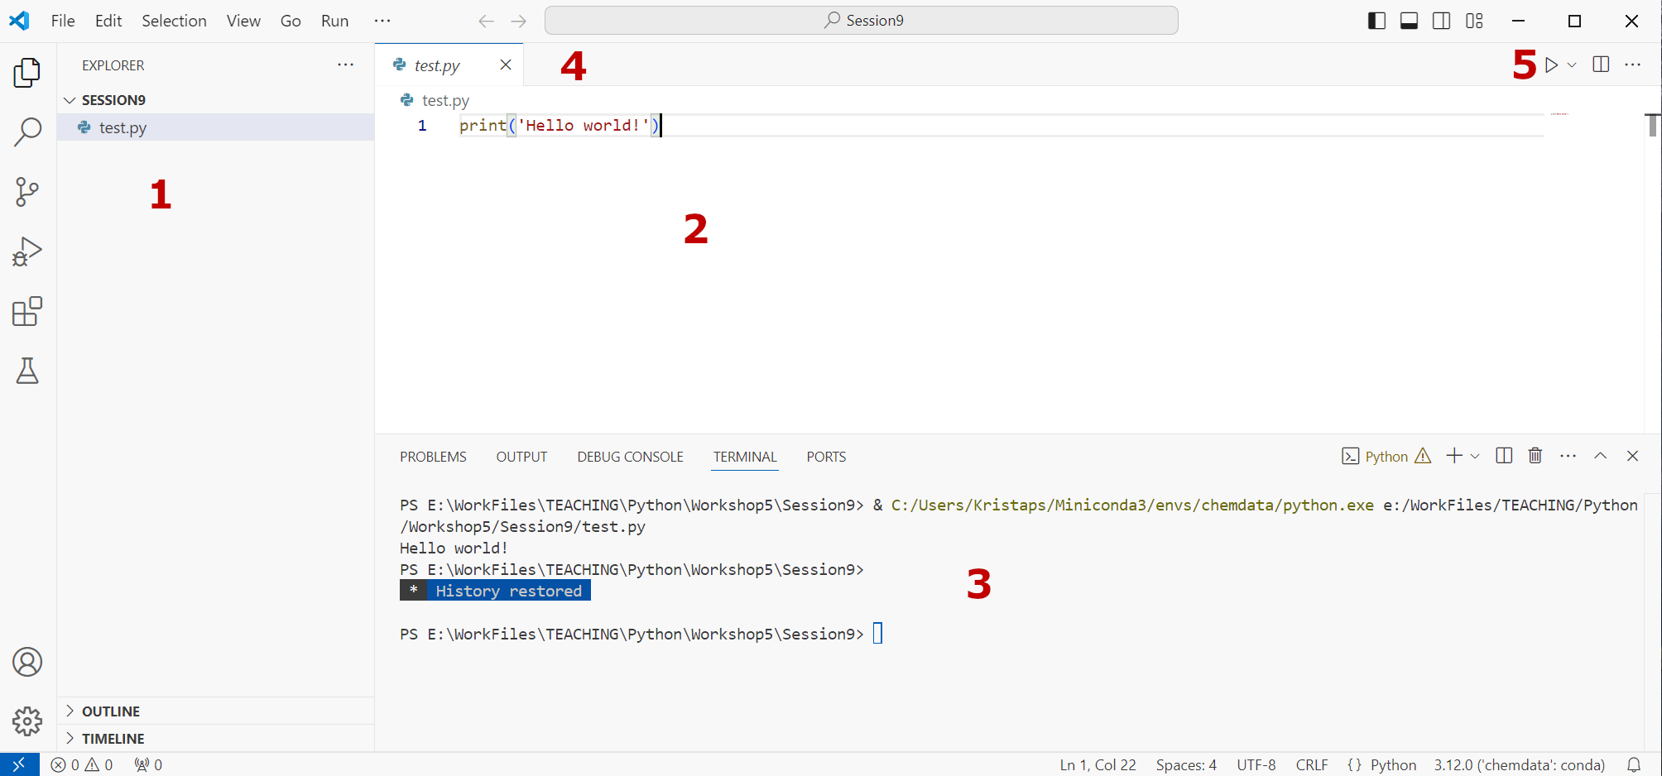Image resolution: width=1662 pixels, height=776 pixels.
Task: Open the File menu
Action: click(63, 21)
